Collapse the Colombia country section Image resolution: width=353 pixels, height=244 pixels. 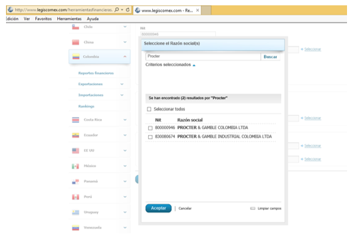tap(125, 57)
